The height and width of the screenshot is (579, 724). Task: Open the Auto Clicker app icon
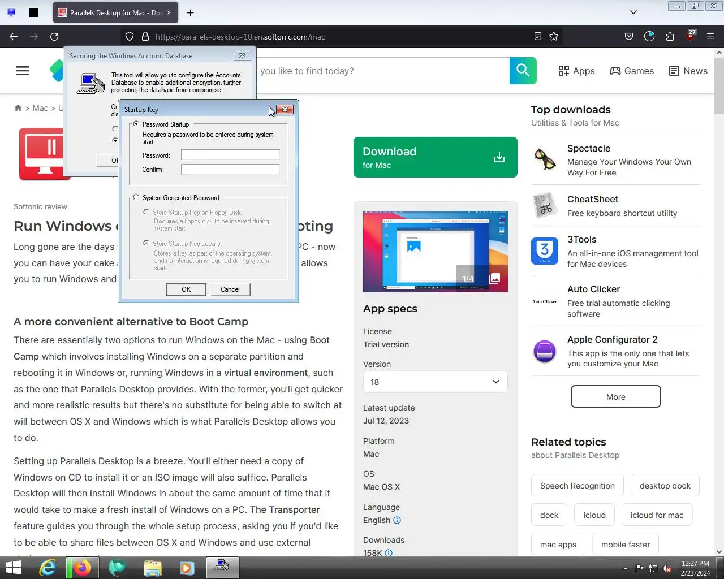545,301
